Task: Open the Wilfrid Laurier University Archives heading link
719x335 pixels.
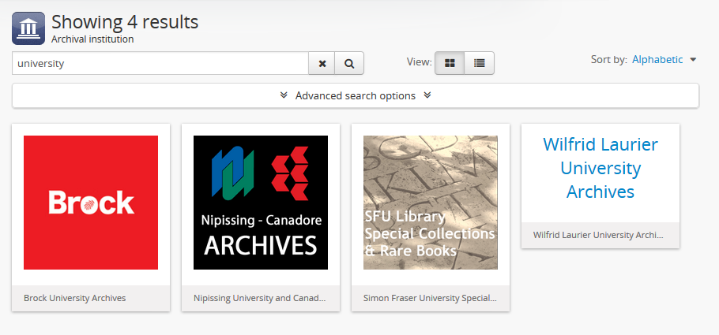Action: pyautogui.click(x=600, y=168)
